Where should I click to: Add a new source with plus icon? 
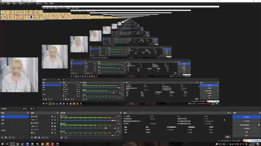tap(32, 138)
